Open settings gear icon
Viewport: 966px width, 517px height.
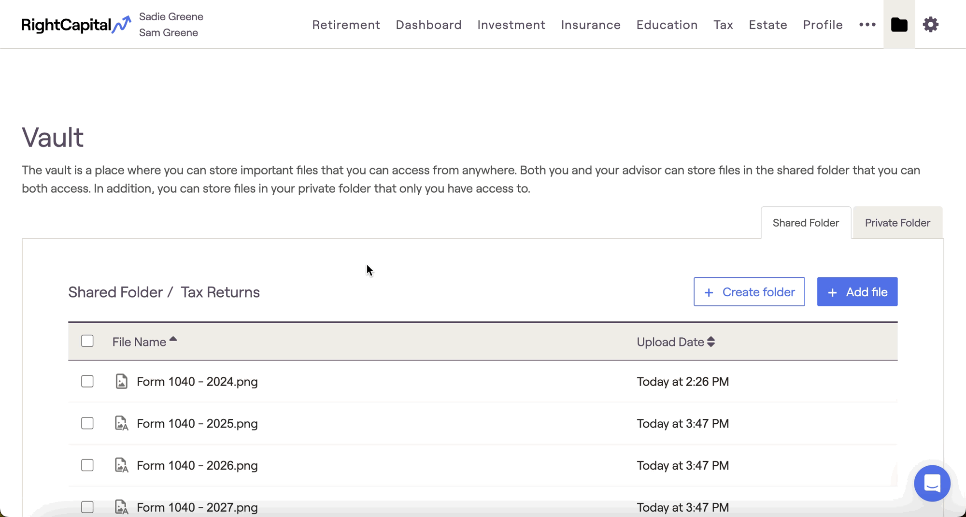pos(930,25)
